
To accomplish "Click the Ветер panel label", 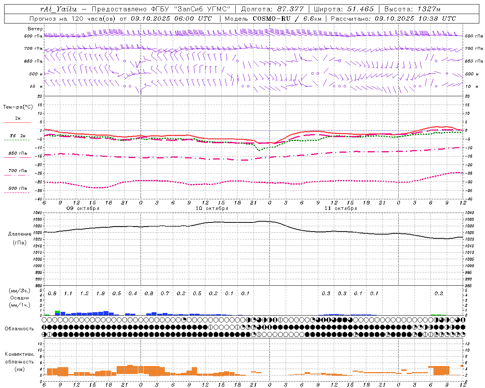I will click(x=35, y=29).
